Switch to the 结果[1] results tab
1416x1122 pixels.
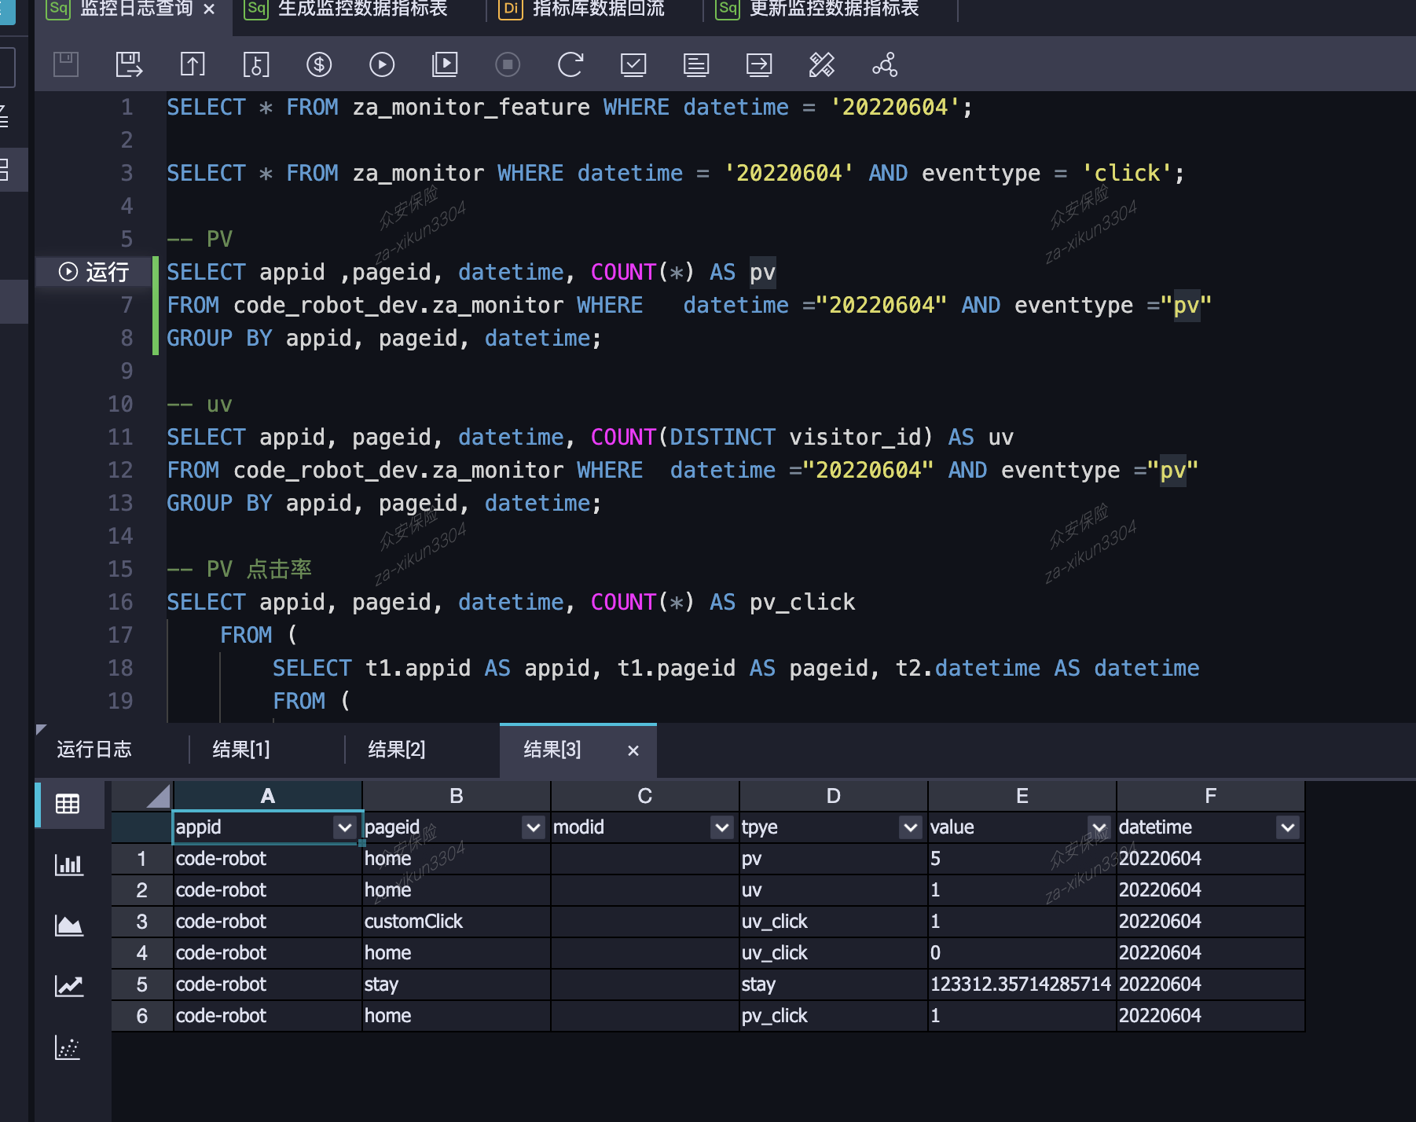[x=241, y=750]
